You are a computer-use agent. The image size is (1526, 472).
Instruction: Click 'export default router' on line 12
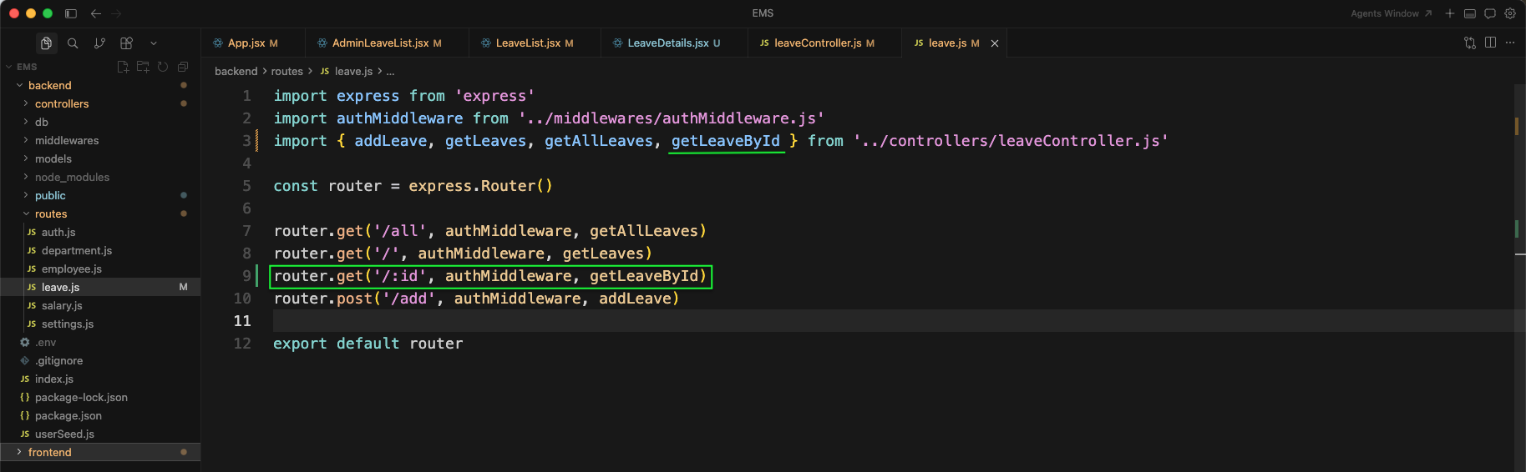pyautogui.click(x=368, y=344)
